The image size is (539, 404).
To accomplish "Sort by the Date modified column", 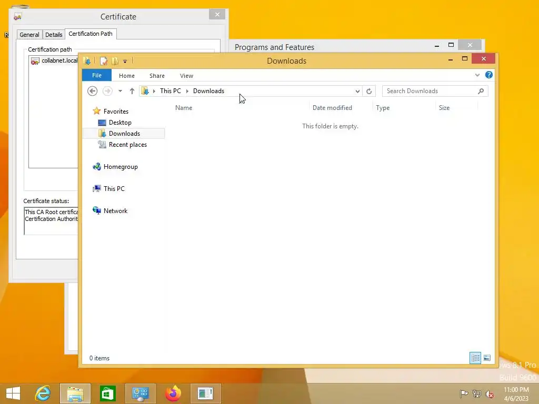I will pos(333,108).
